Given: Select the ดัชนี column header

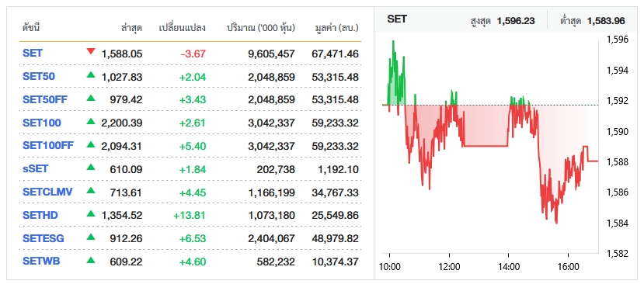Looking at the screenshot, I should pyautogui.click(x=31, y=28).
